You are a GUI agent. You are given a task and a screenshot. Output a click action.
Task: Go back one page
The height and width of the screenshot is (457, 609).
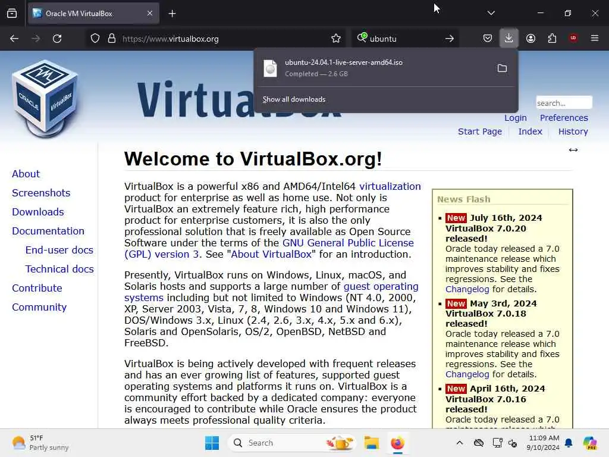click(x=14, y=39)
